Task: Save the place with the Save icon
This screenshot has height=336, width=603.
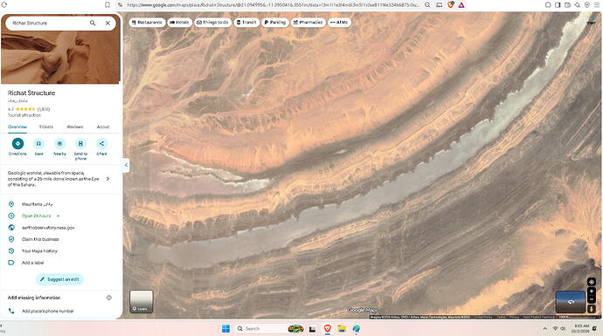Action: [x=38, y=144]
